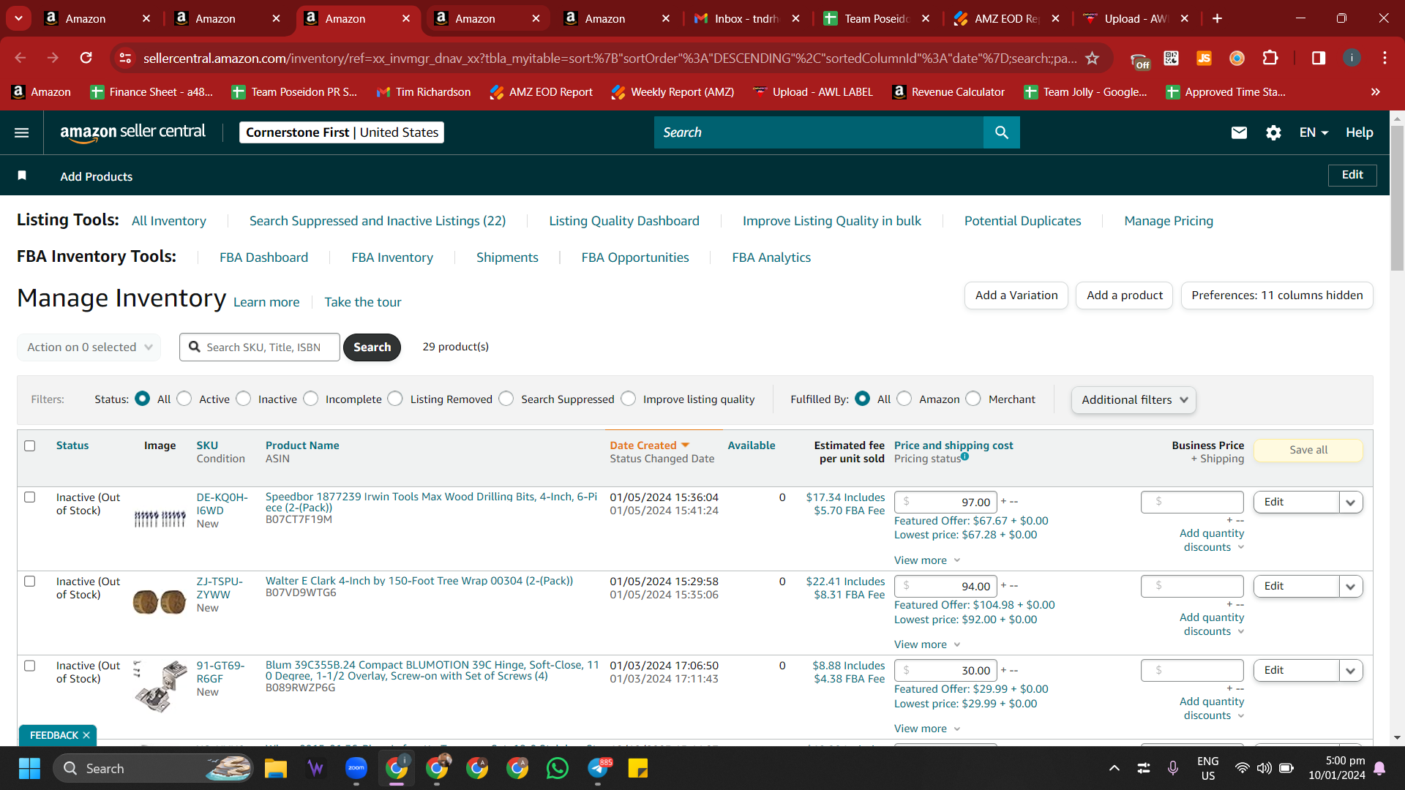Check the box for the Speedbor Irwin row
Image resolution: width=1405 pixels, height=790 pixels.
(30, 497)
